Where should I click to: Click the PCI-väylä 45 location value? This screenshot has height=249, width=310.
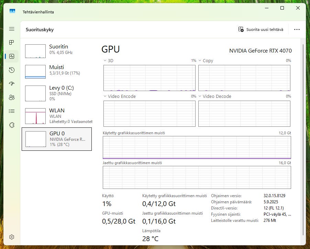pyautogui.click(x=277, y=214)
